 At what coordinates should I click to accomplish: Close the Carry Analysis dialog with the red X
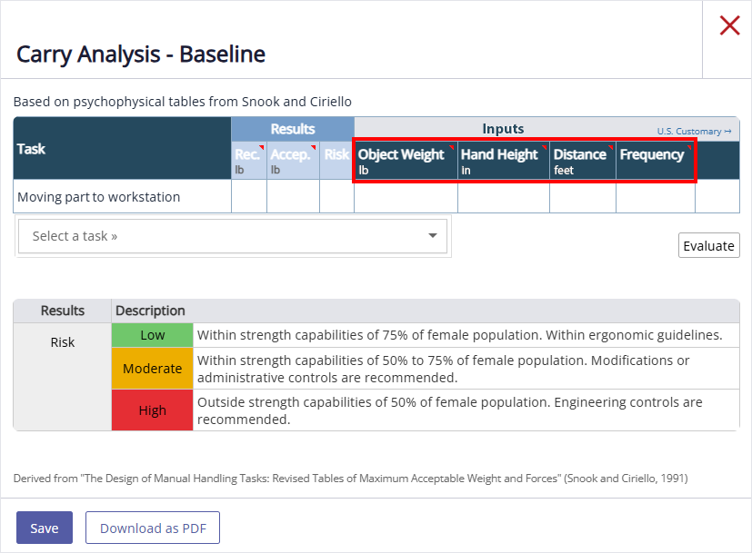click(729, 25)
